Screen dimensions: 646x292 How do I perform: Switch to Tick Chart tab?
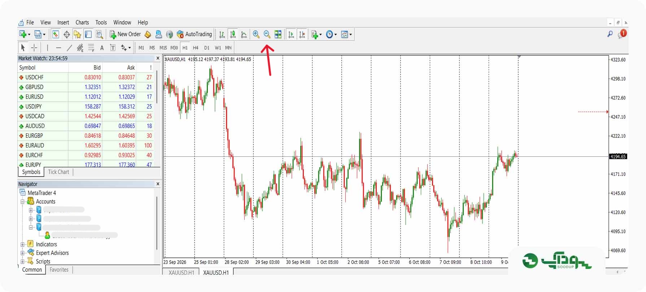coord(58,172)
